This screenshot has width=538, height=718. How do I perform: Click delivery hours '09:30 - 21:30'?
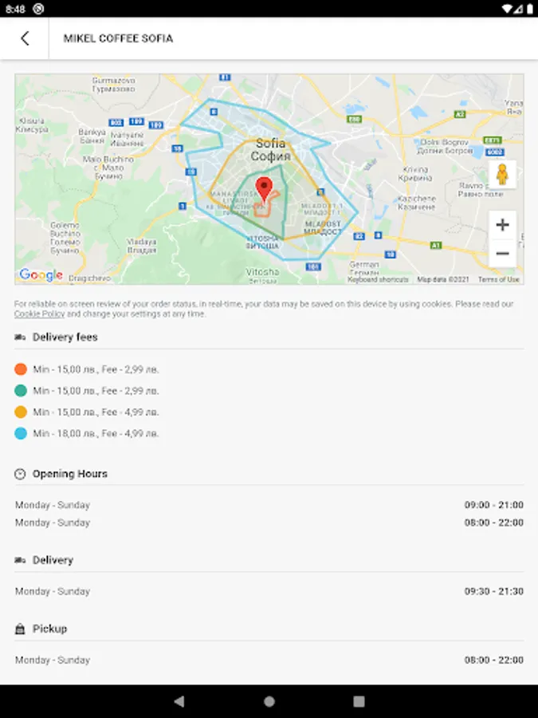(494, 591)
